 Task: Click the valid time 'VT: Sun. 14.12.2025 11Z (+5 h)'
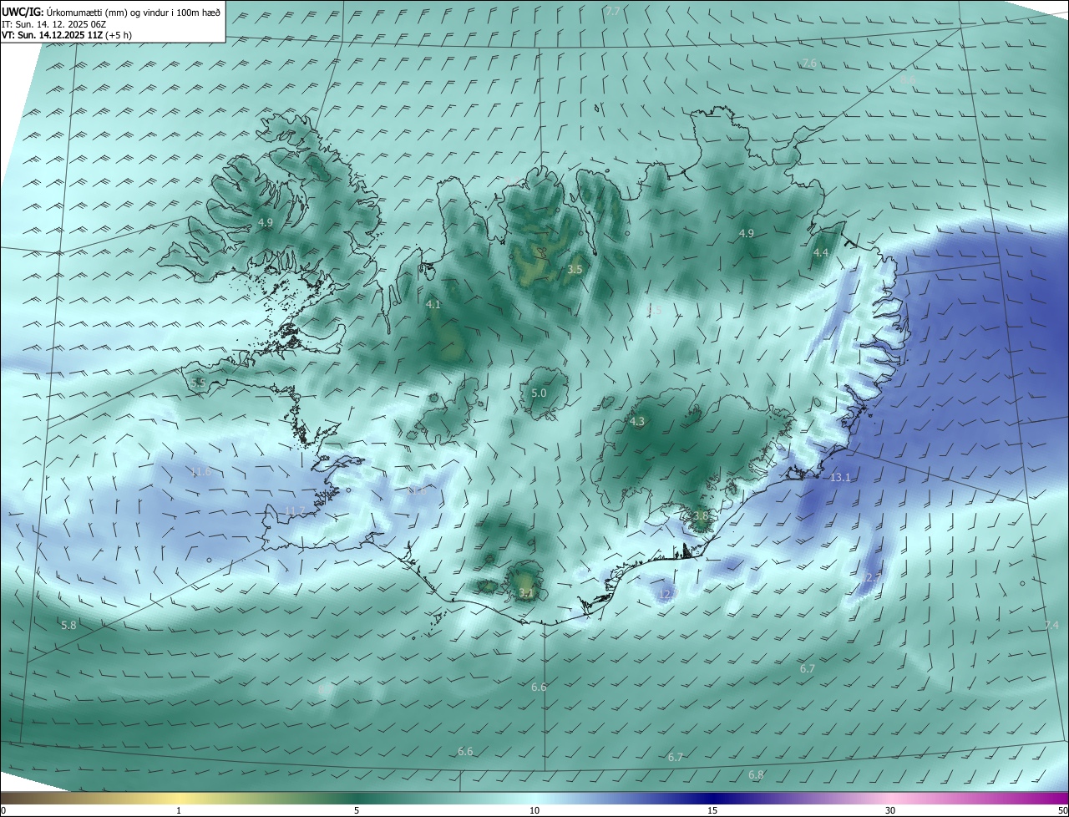click(66, 35)
